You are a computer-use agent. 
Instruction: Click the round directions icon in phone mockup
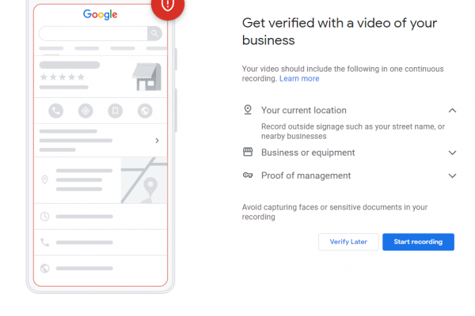click(x=85, y=111)
